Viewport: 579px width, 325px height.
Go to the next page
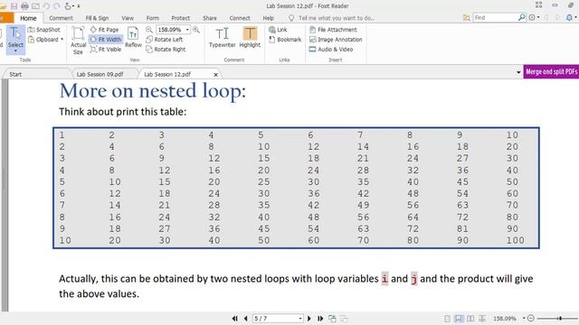[309, 319]
